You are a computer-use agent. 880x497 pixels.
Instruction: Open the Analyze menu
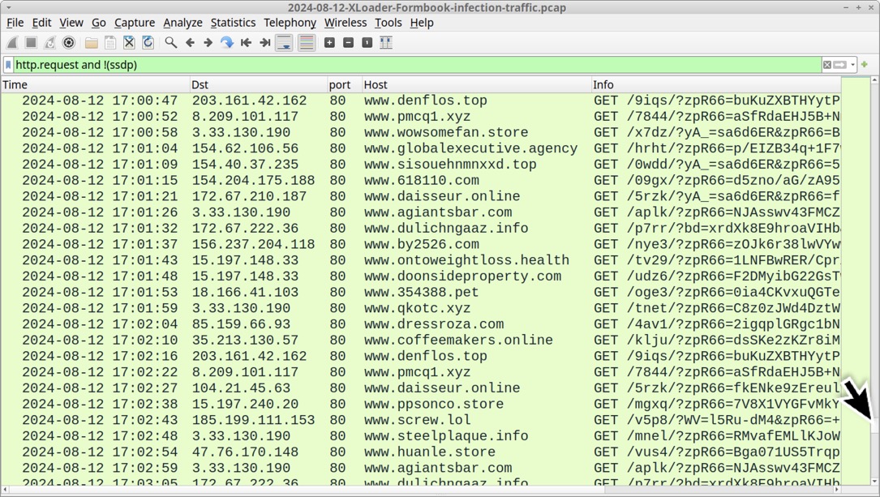pyautogui.click(x=183, y=23)
